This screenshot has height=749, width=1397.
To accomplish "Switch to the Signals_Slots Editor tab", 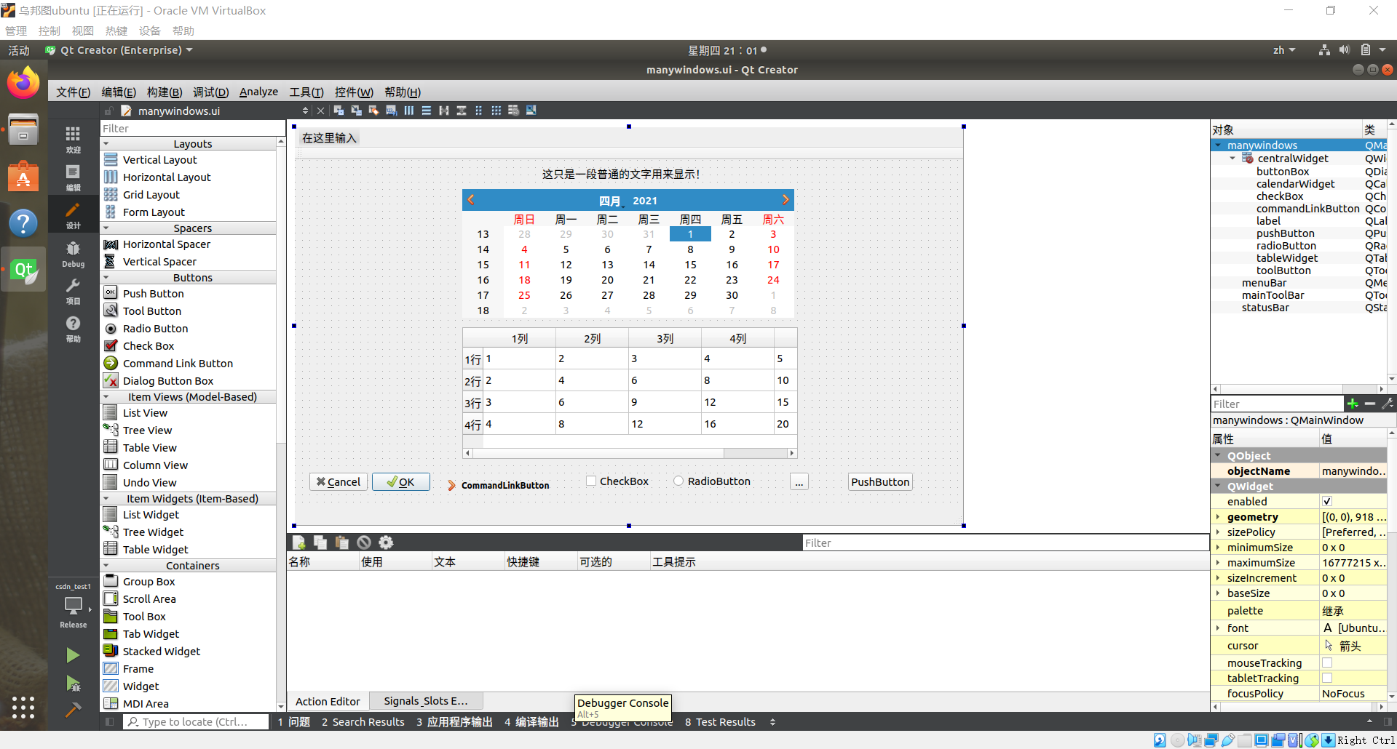I will point(427,700).
